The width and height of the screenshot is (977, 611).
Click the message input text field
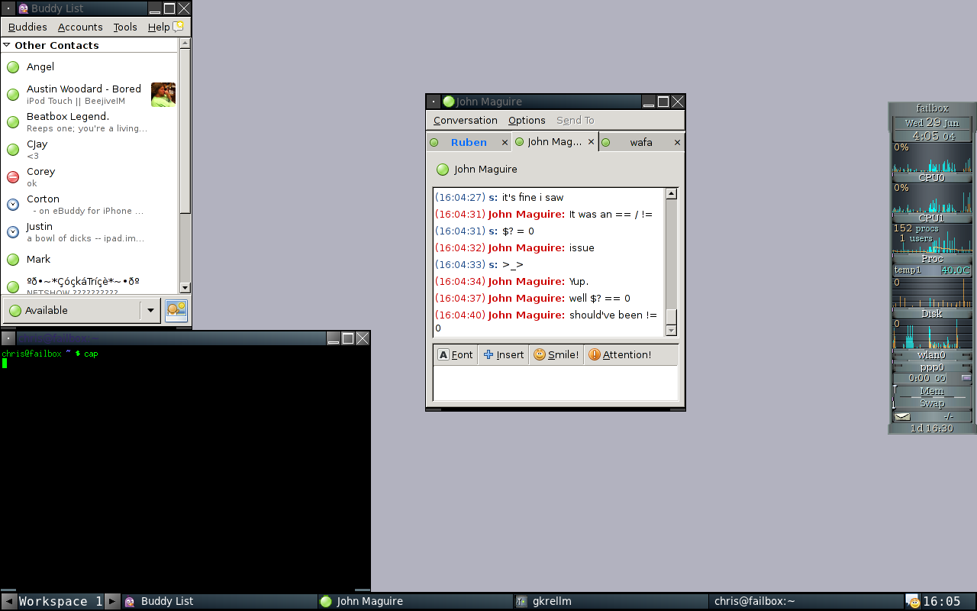555,382
